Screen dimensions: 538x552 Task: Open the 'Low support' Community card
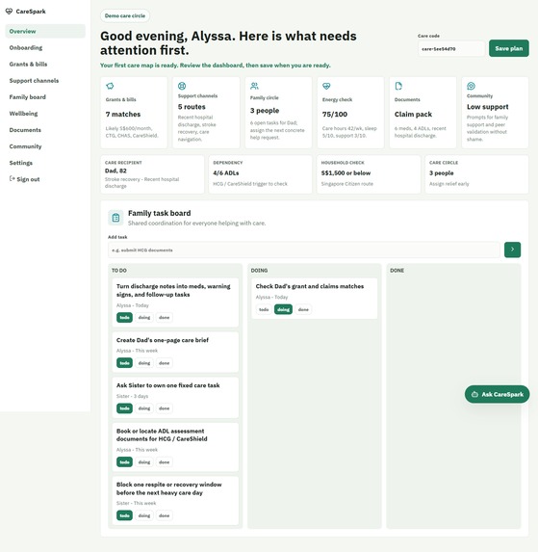pyautogui.click(x=495, y=113)
